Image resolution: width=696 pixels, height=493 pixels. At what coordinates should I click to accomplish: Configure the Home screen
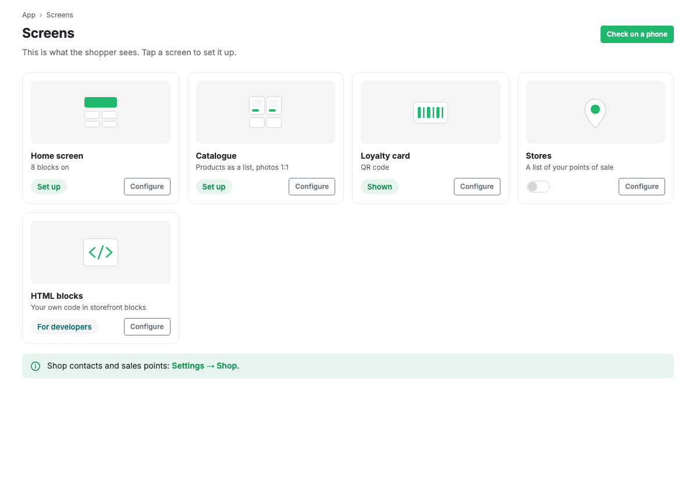pyautogui.click(x=147, y=187)
